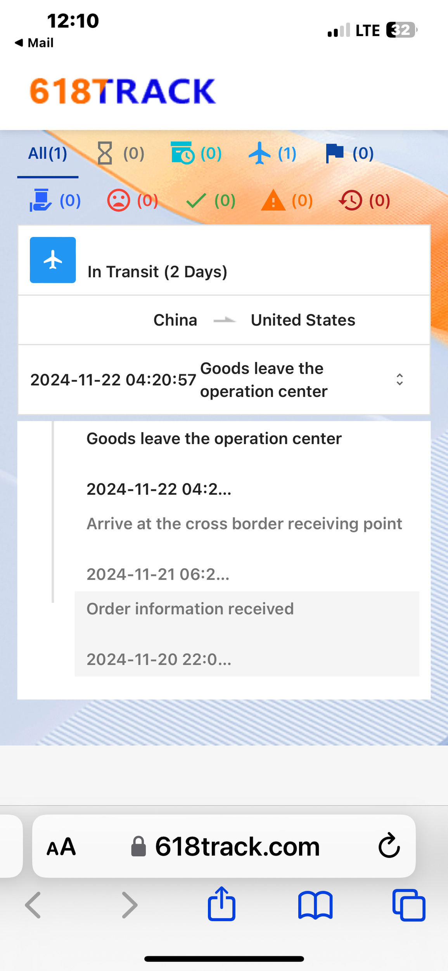
Task: Filter by undelivered sad face icon
Action: (x=132, y=200)
